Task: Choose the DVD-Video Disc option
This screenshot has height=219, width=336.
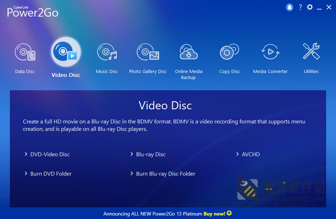Action: (50, 154)
